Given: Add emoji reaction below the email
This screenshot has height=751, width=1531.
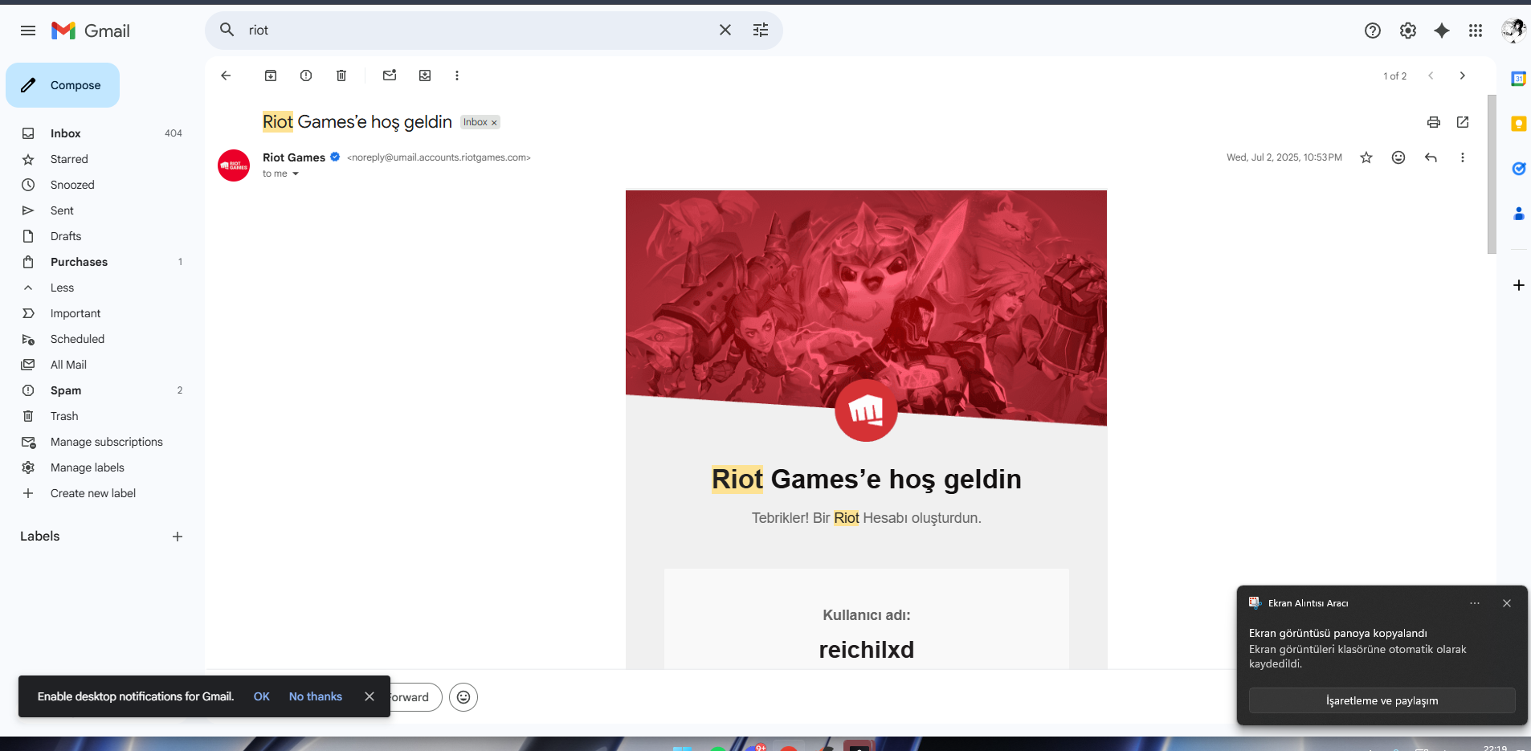Looking at the screenshot, I should [463, 697].
